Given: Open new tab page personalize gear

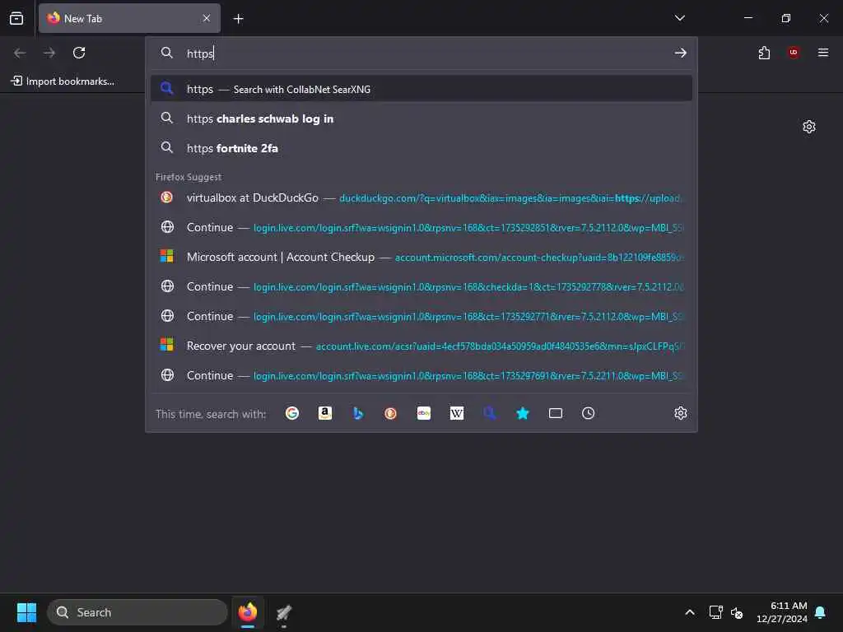Looking at the screenshot, I should click(809, 127).
